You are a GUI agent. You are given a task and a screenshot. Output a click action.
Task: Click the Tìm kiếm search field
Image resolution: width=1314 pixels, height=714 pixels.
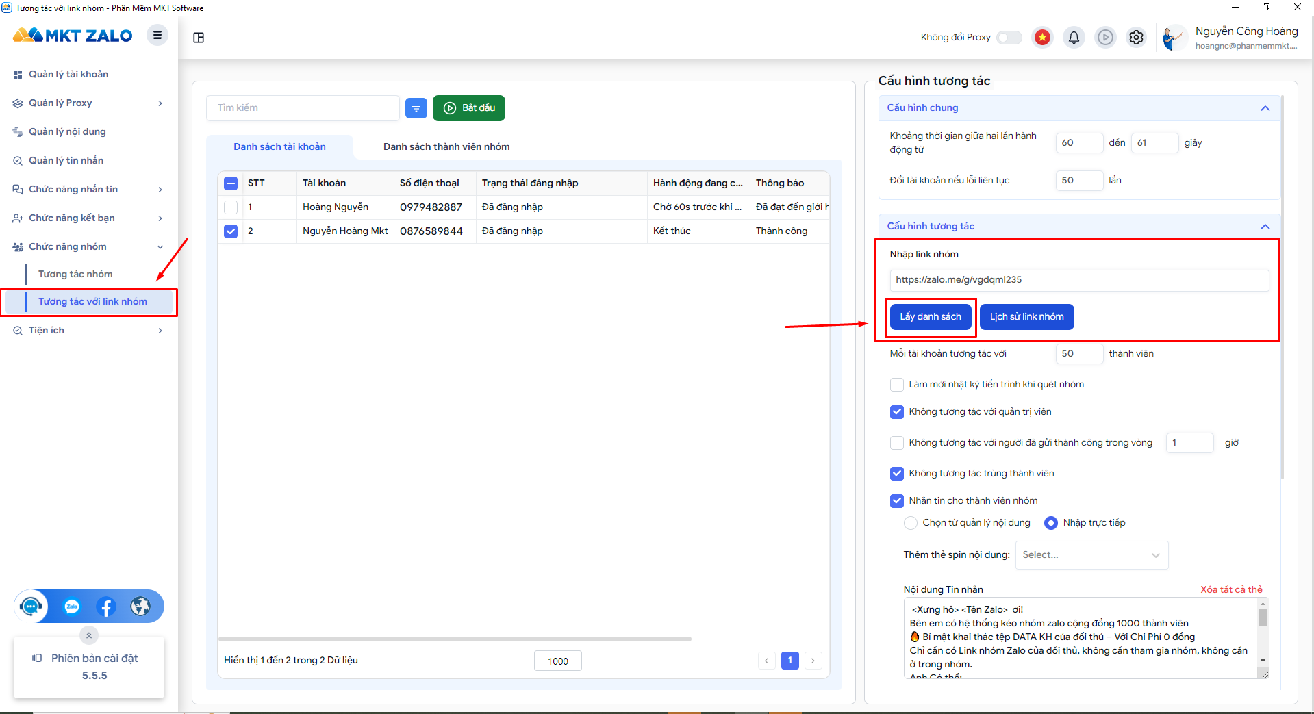(x=303, y=108)
